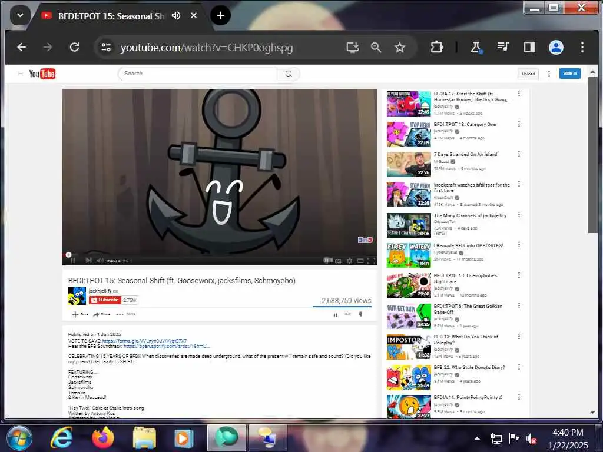Open the jacknjellify channel avatar
603x452 pixels.
pos(77,296)
